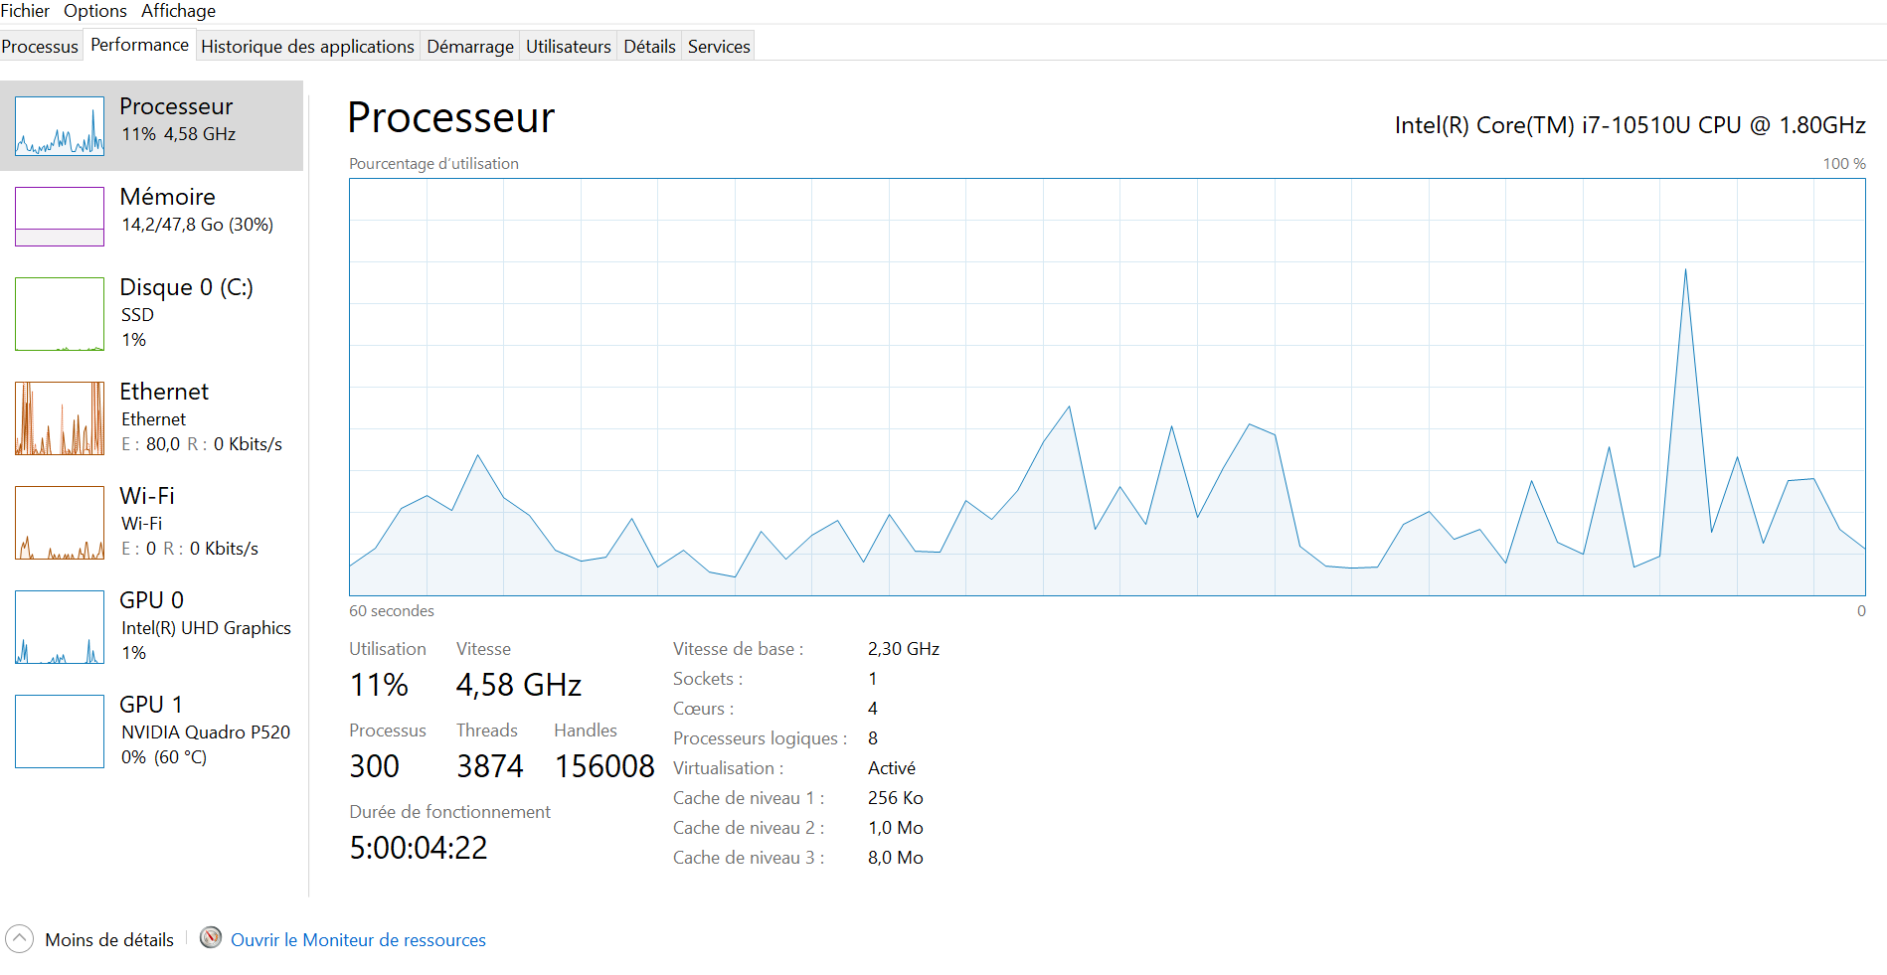Click the Handles count 156008
This screenshot has height=975, width=1887.
pos(604,766)
